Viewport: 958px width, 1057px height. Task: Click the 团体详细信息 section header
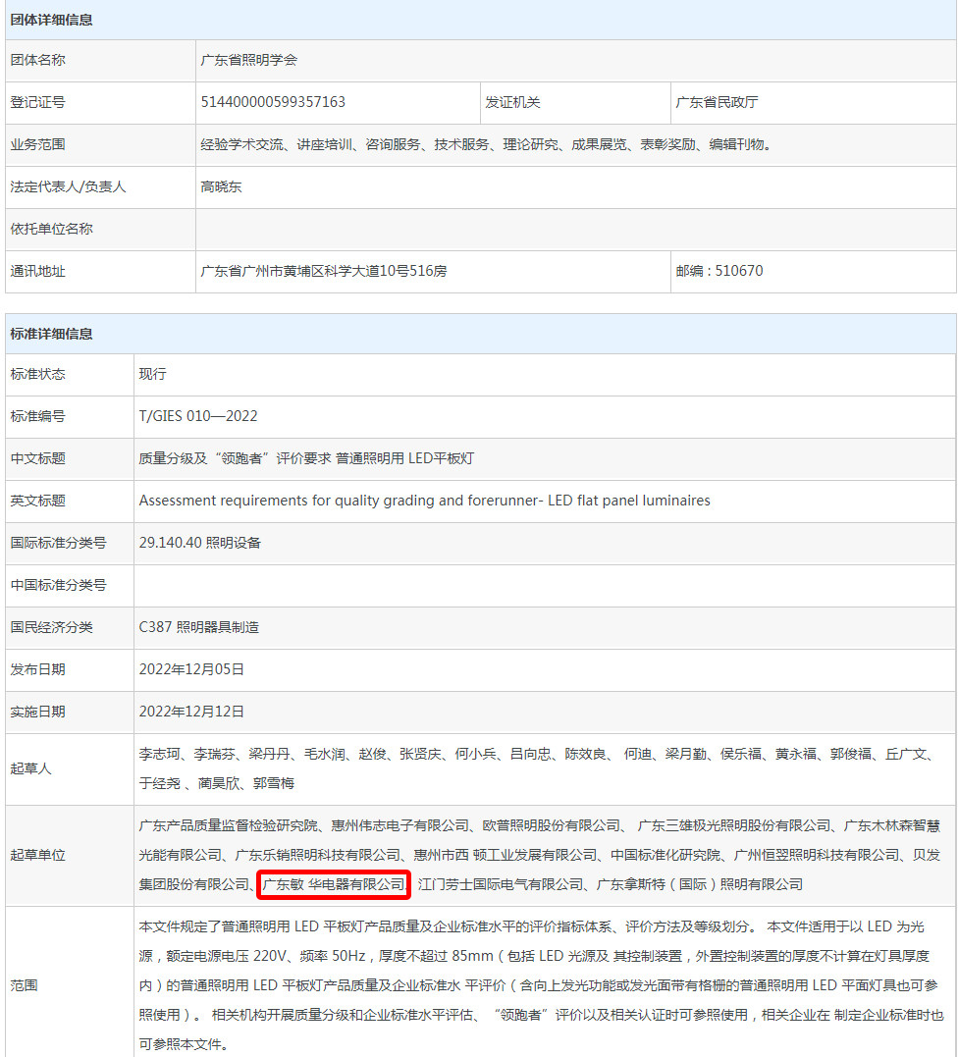52,19
